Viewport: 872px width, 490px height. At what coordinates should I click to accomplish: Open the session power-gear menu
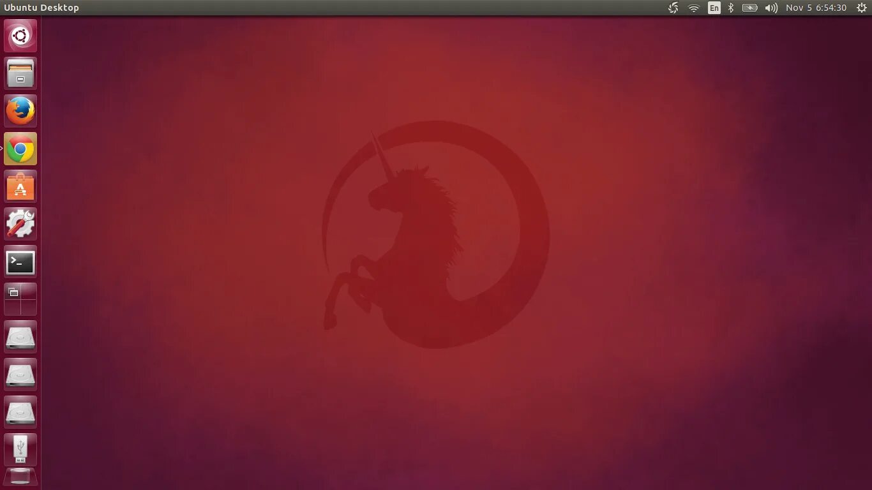pos(861,8)
